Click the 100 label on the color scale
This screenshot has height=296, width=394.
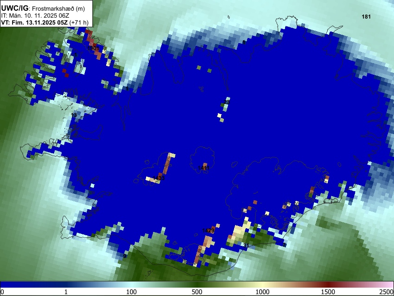[x=131, y=292]
